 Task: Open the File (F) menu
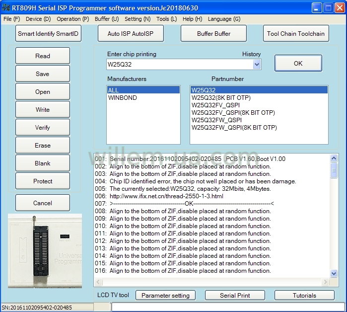11,19
